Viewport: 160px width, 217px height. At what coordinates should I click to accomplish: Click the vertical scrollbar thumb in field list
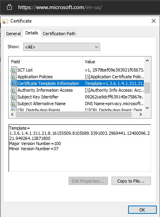(147, 88)
